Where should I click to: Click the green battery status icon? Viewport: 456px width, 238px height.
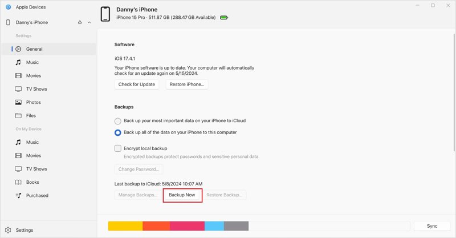coord(224,18)
